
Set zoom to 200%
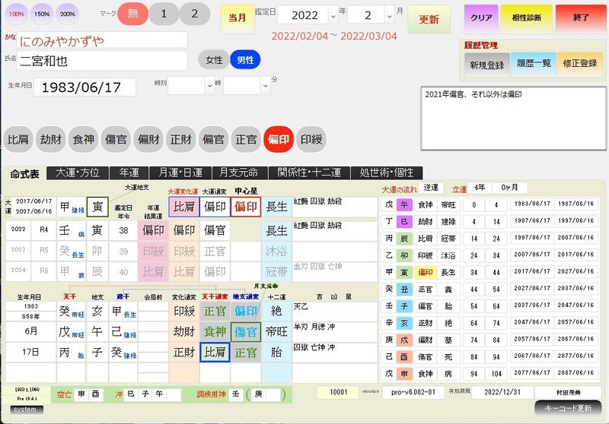68,14
